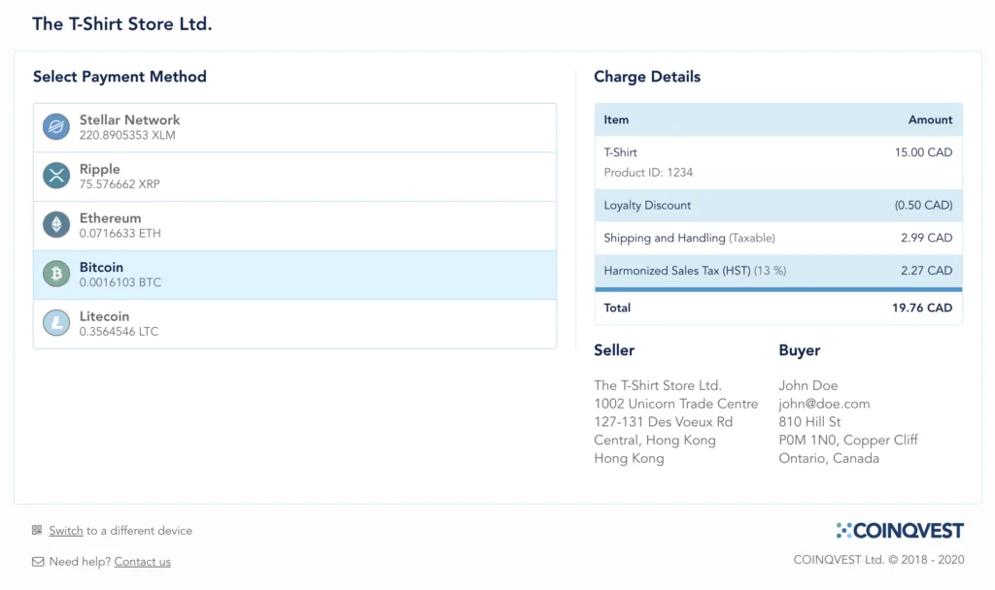Click The T-Shirt Store Ltd. page title

122,24
